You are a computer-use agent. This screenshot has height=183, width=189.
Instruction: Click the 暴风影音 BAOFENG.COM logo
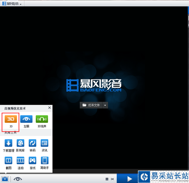point(94,85)
